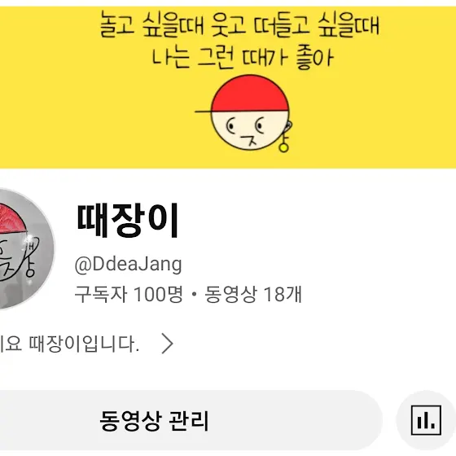Screen dimensions: 456x456
Task: Click the @DdeaJang channel handle
Action: (129, 265)
